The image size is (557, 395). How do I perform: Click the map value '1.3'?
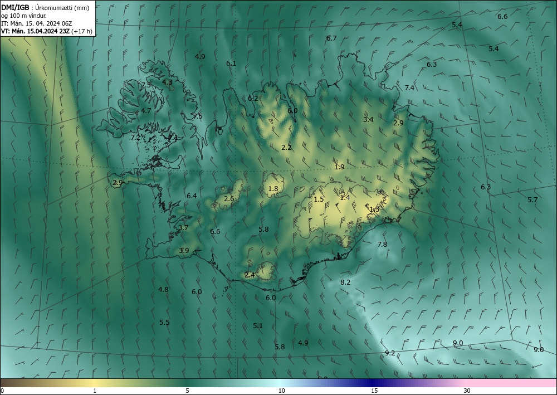pos(374,209)
